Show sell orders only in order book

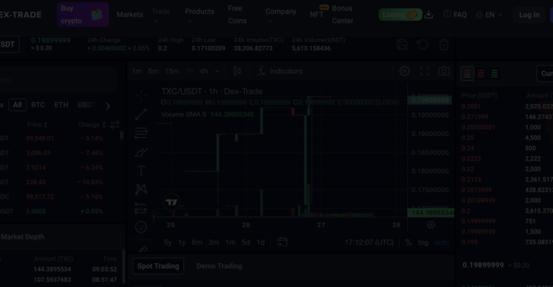480,74
